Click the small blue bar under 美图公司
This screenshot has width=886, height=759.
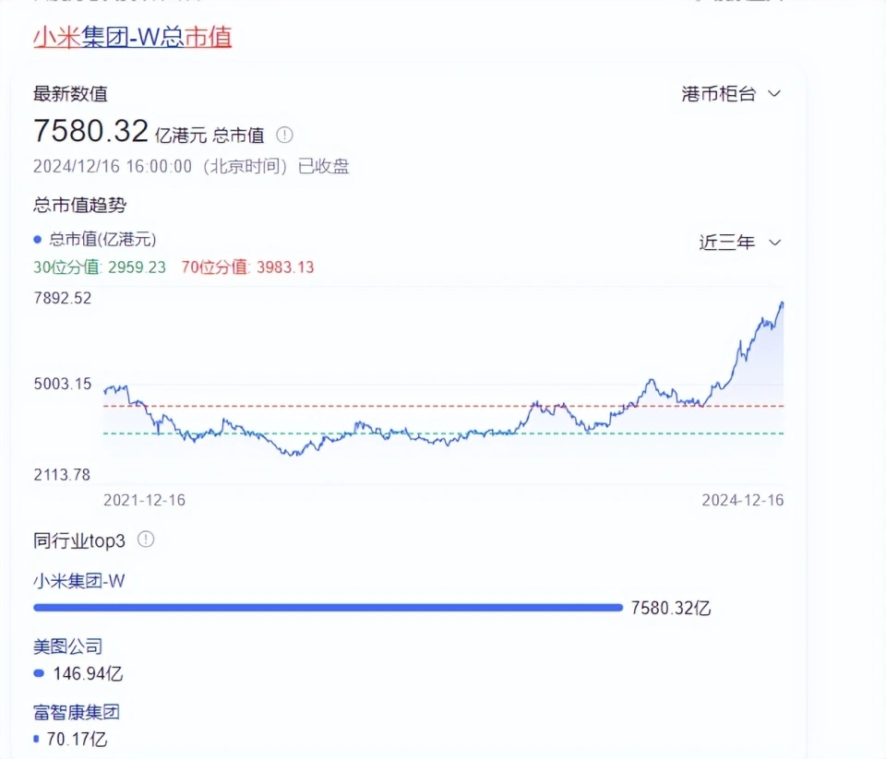[x=39, y=673]
